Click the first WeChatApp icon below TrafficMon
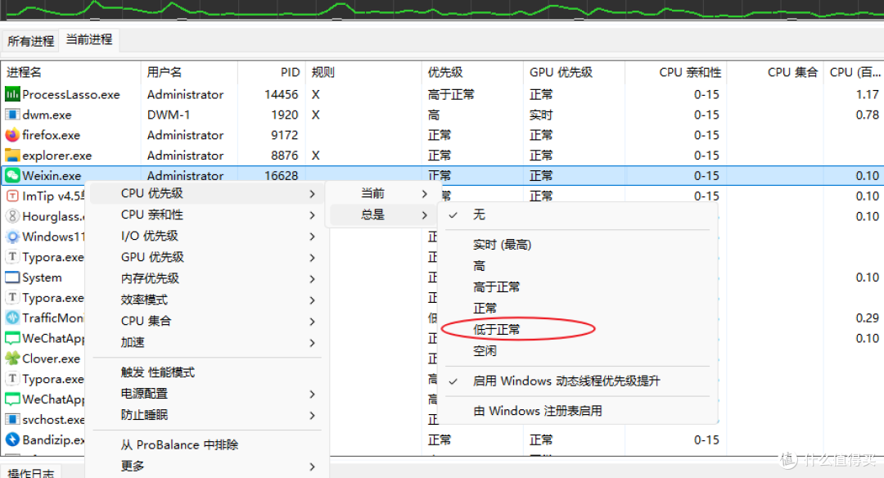 pos(12,338)
